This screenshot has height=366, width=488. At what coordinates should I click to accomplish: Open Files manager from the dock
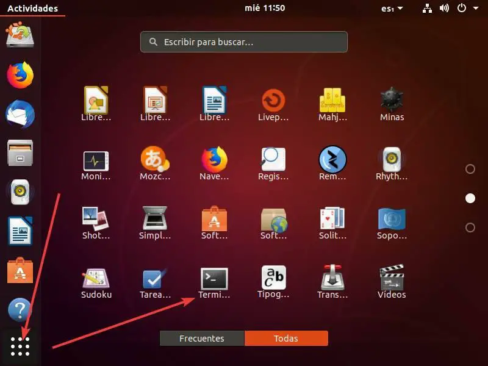[20, 153]
